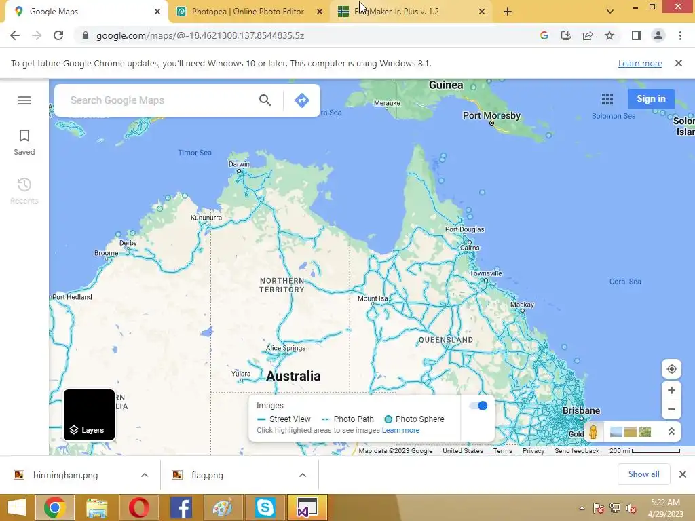The image size is (695, 521).
Task: Close the FlagMaker Jr. Plus tab
Action: [x=482, y=12]
